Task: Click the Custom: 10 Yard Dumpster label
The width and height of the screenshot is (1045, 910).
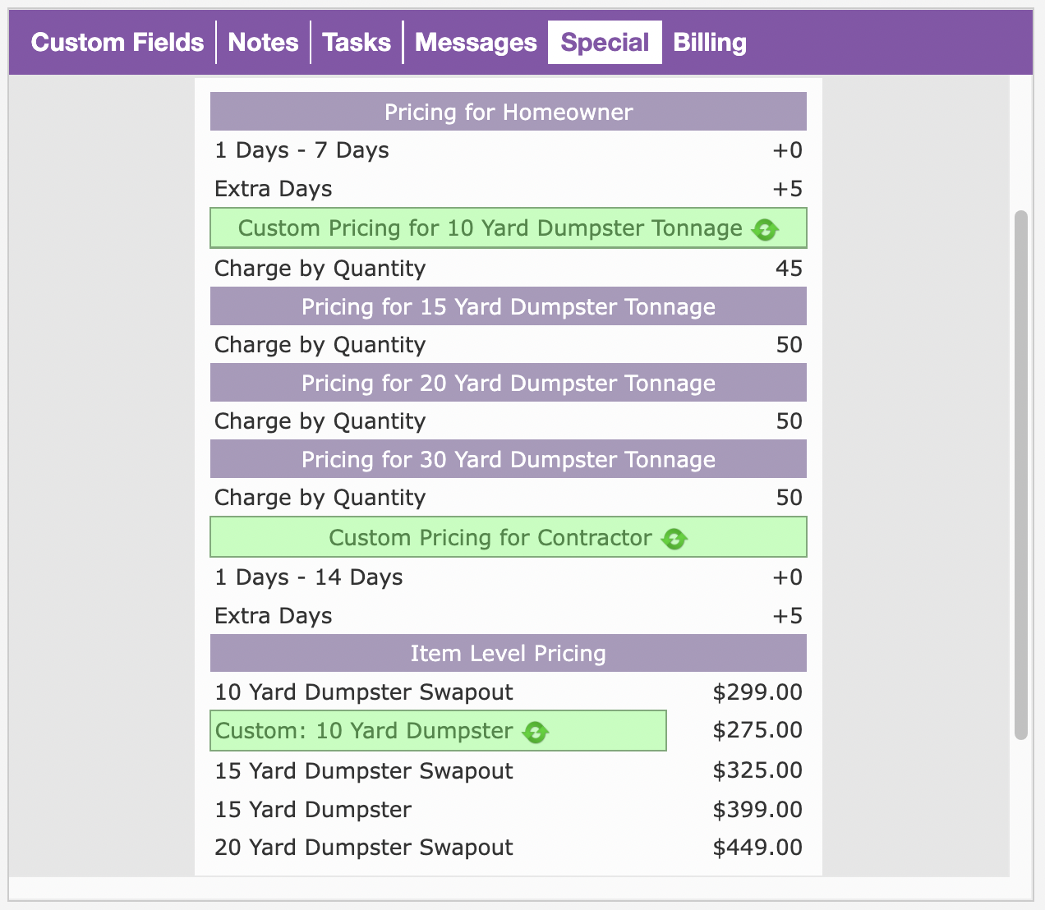Action: [x=363, y=731]
